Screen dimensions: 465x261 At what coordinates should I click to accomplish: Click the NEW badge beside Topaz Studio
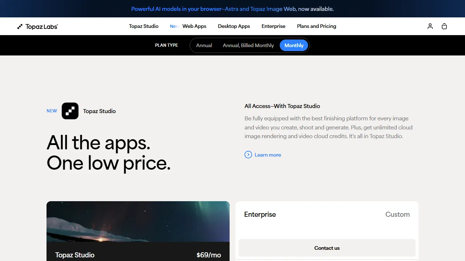click(52, 111)
